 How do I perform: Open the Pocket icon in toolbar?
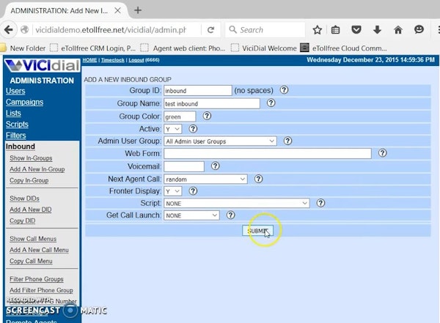[356, 30]
